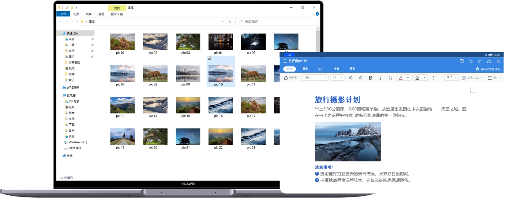Click the file name label pic 04
510x198 pixels.
(x=218, y=53)
